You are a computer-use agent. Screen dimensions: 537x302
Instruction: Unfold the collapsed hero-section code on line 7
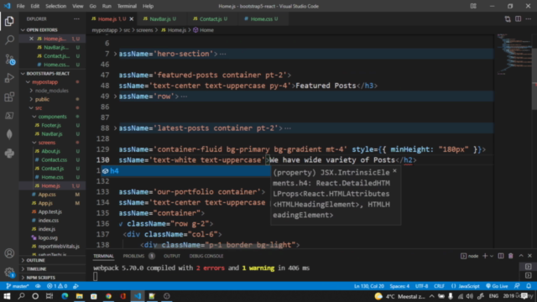[x=116, y=54]
